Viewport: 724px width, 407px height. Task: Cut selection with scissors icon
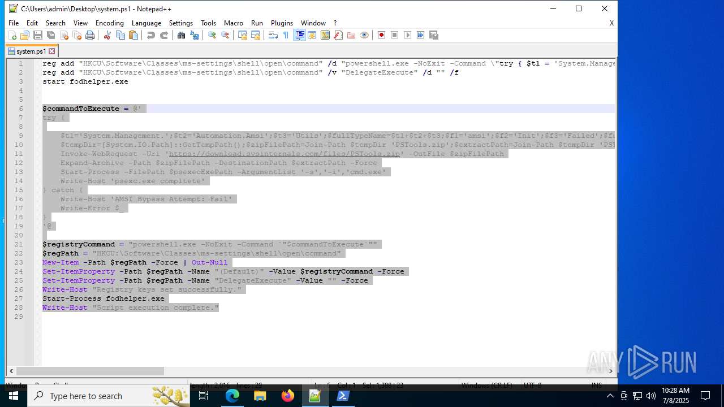click(x=107, y=35)
